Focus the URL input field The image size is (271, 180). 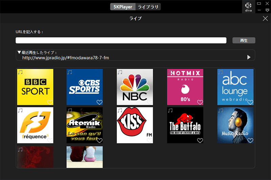[x=121, y=40]
